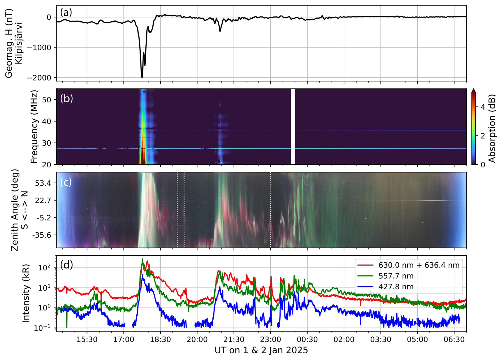The height and width of the screenshot is (360, 502).
Task: Click the 06:30 time tick label
Action: tap(454, 340)
